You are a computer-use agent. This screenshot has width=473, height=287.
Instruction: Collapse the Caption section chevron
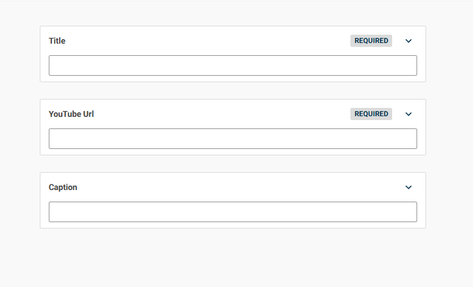tap(408, 187)
